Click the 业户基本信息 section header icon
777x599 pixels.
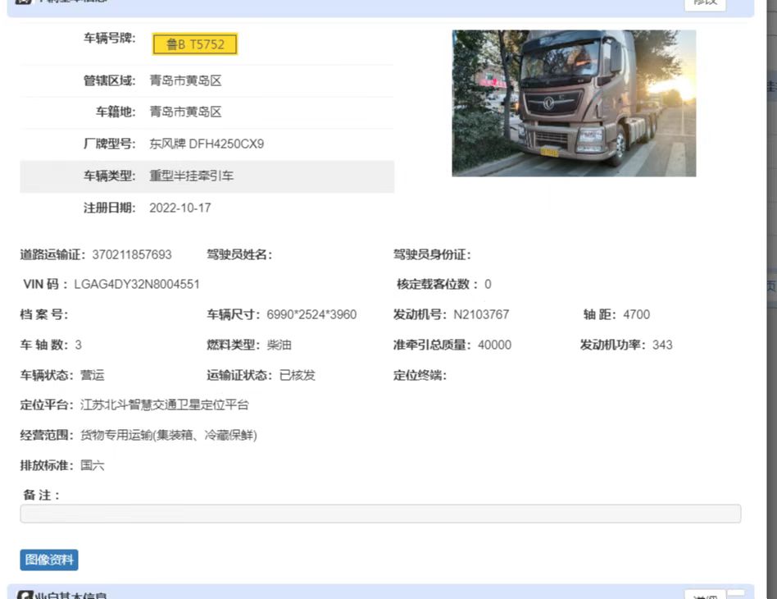[25, 596]
